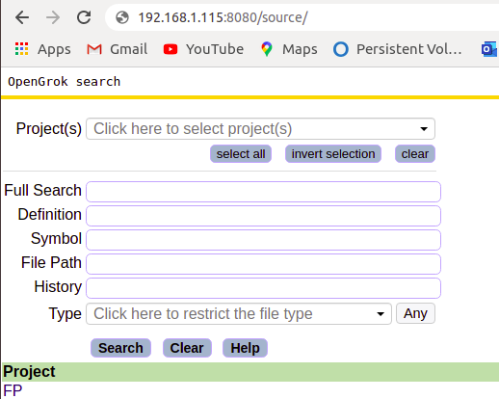
Task: Open the Help button
Action: 245,348
